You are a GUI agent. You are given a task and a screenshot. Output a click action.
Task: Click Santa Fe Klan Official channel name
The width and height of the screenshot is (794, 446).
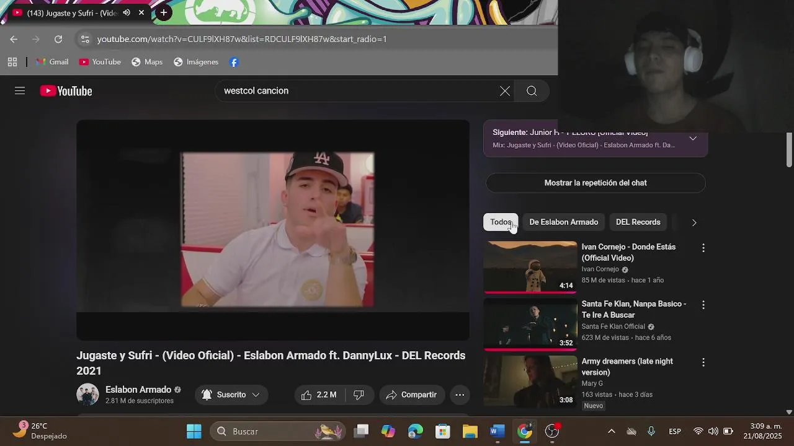(x=613, y=326)
